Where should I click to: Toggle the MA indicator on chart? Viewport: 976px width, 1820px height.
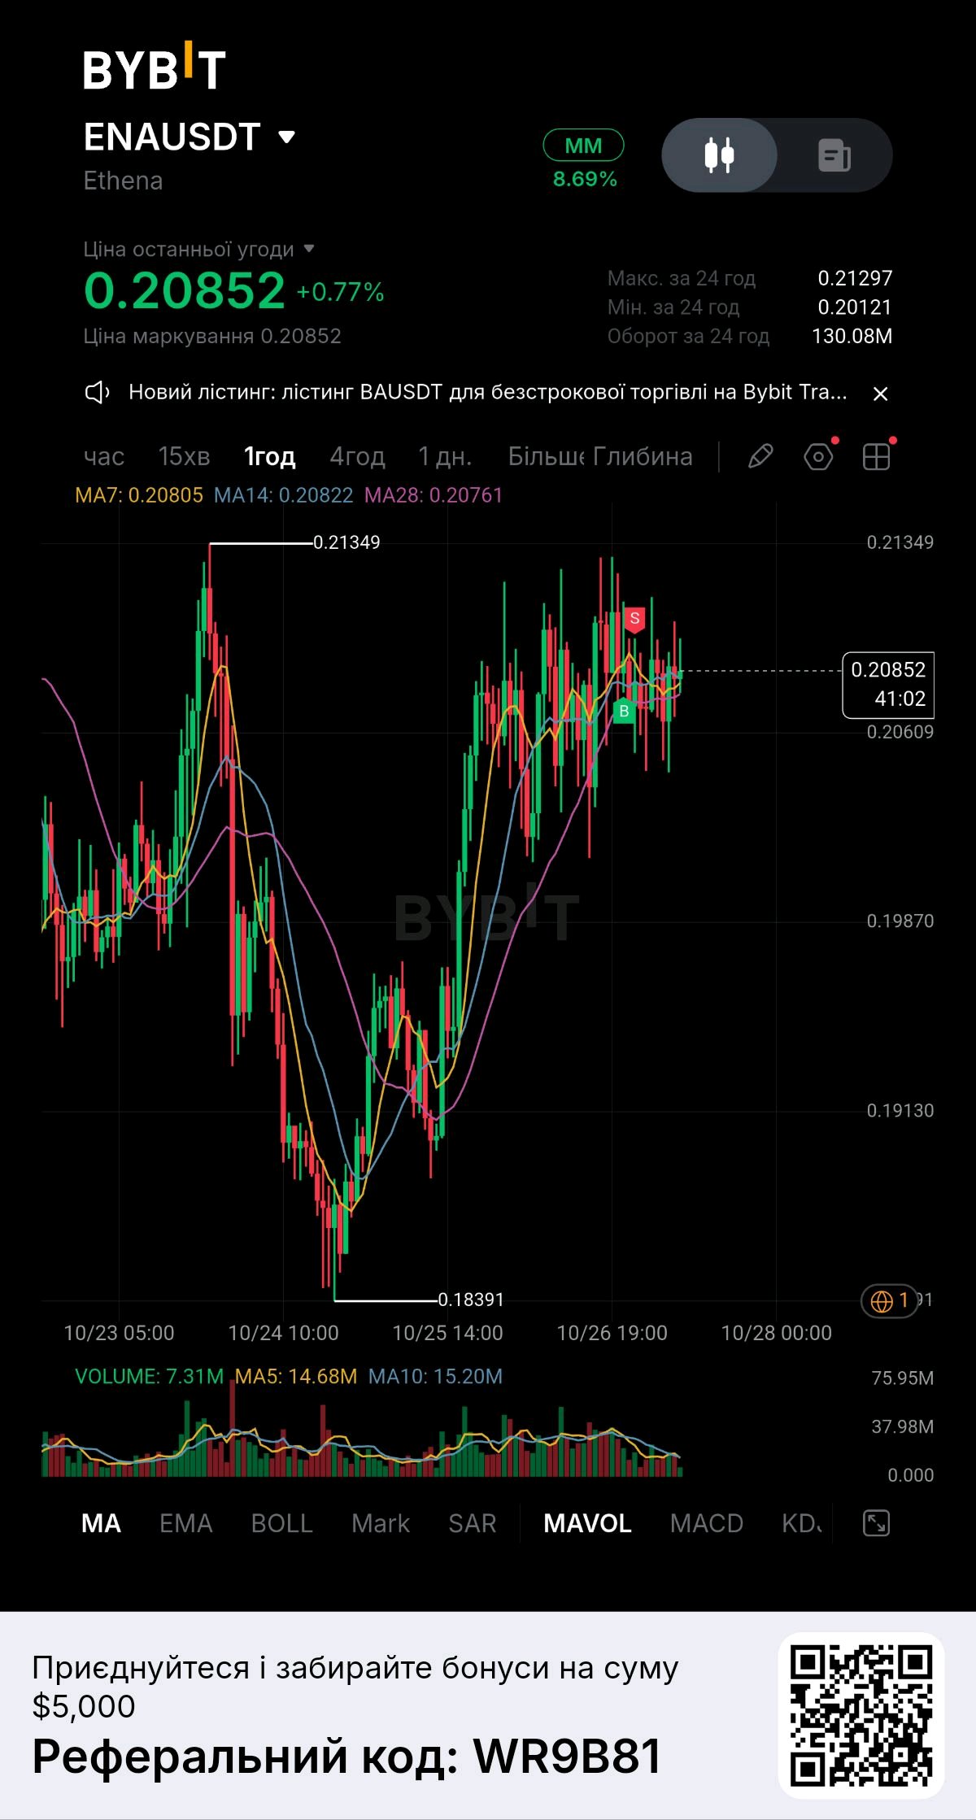[101, 1523]
